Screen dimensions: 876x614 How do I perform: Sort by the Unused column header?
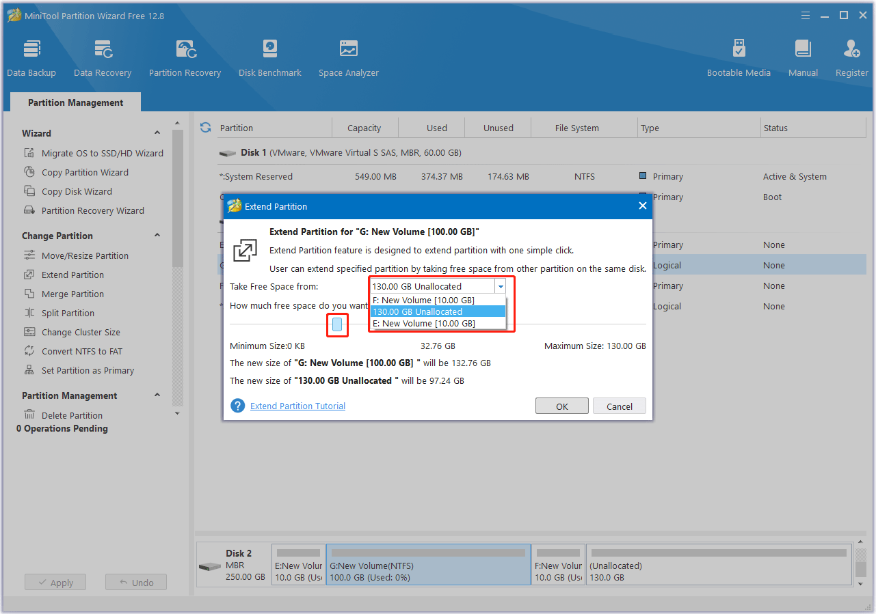click(x=499, y=128)
